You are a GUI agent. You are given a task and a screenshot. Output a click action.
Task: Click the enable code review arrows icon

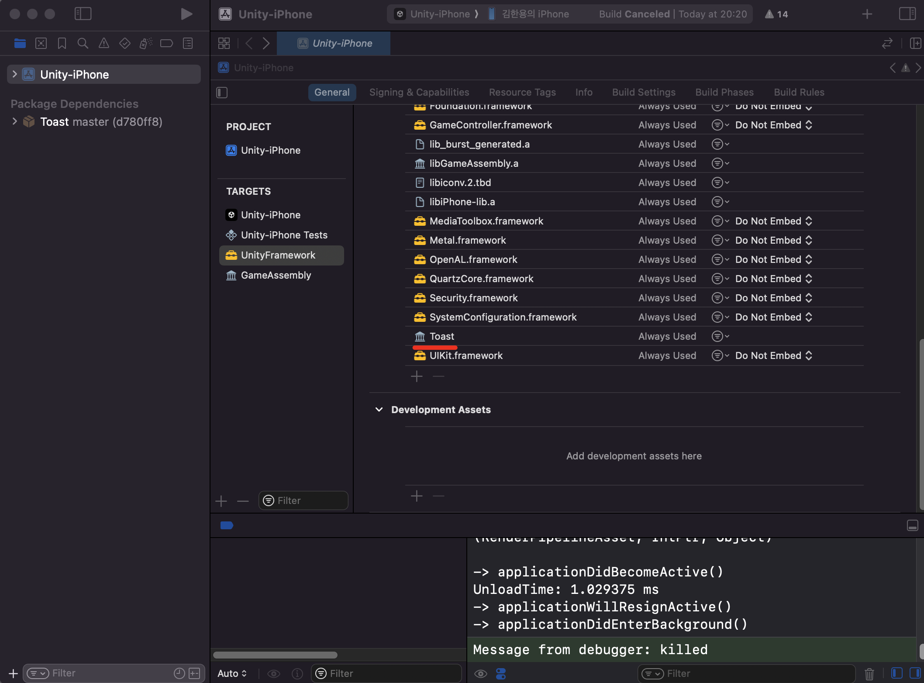coord(887,43)
